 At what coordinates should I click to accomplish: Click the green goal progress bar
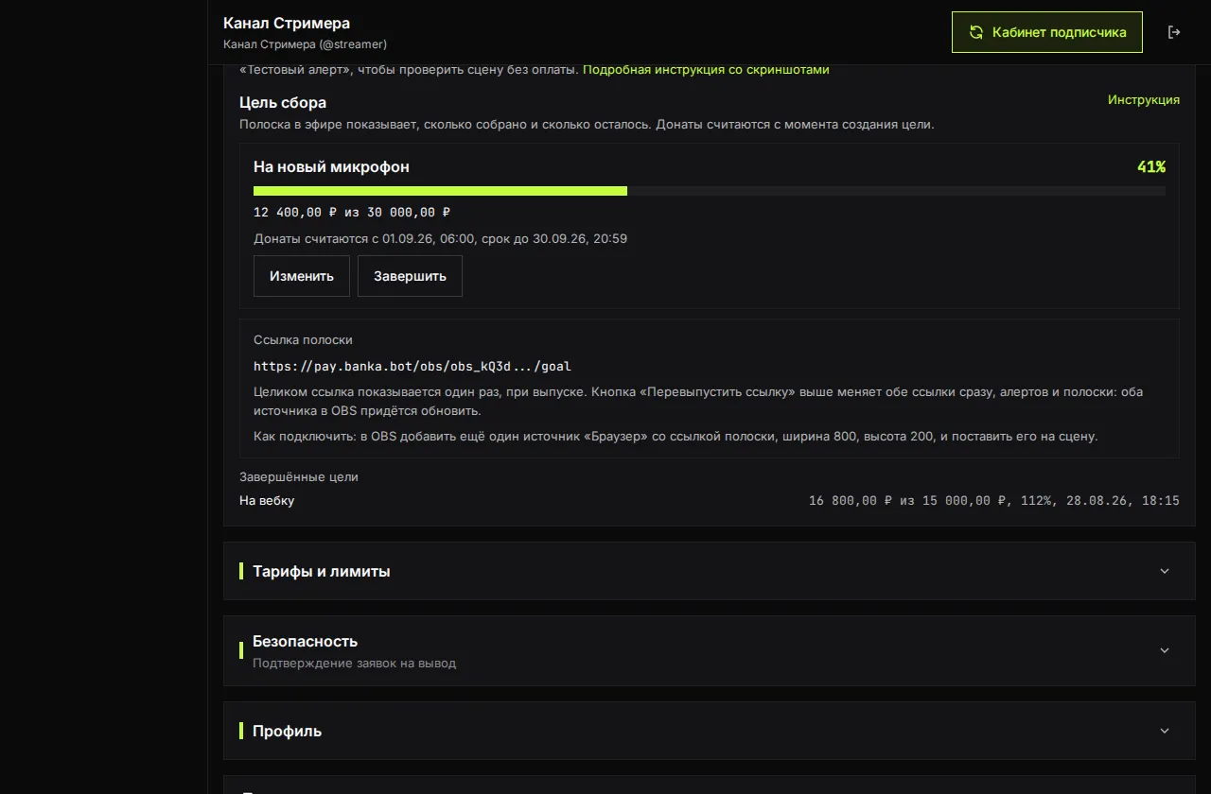coord(440,191)
